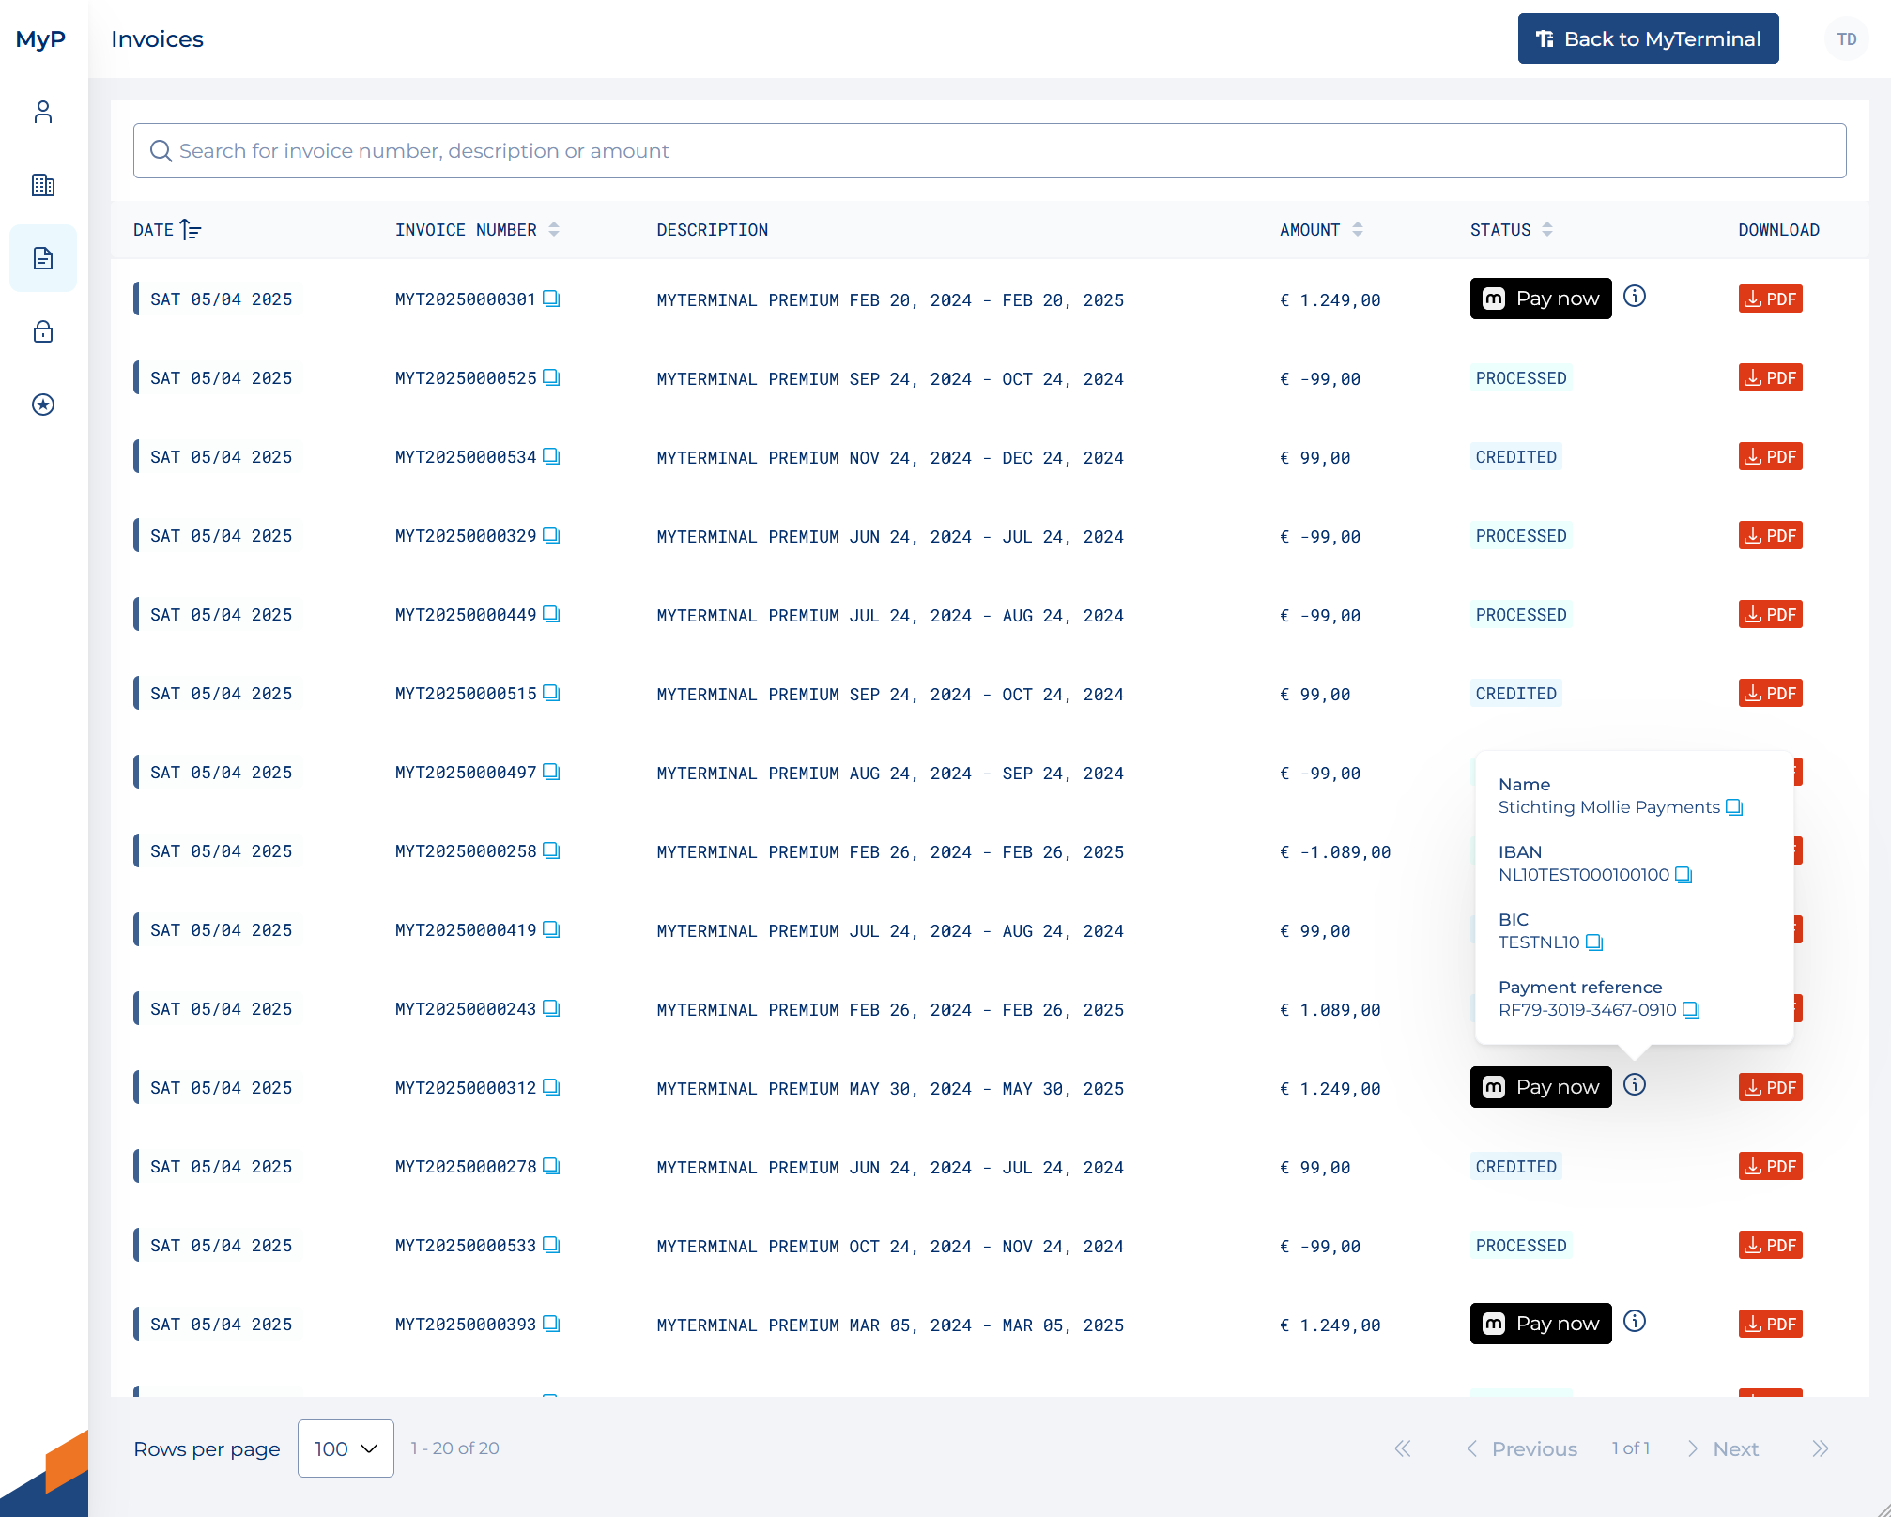
Task: Download PDF for invoice MYT20250000312
Action: 1770,1087
